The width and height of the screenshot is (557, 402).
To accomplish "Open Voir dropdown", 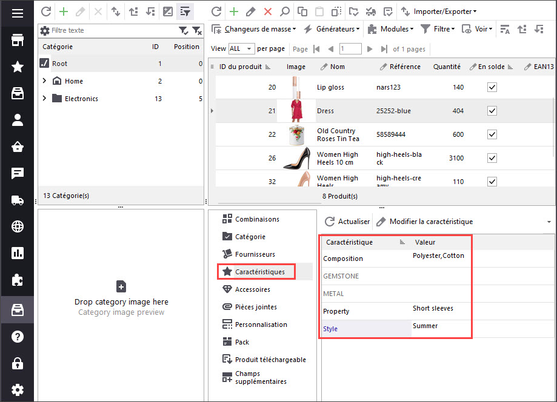I will click(x=477, y=29).
